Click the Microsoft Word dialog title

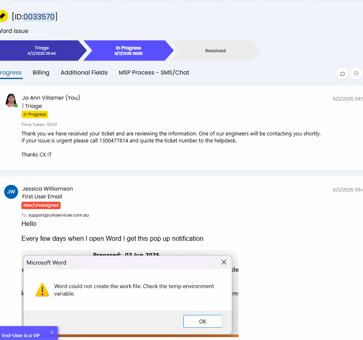point(46,263)
